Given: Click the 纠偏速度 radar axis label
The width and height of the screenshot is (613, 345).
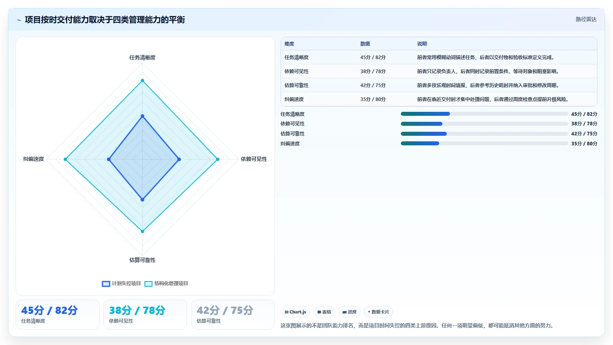Looking at the screenshot, I should (34, 159).
